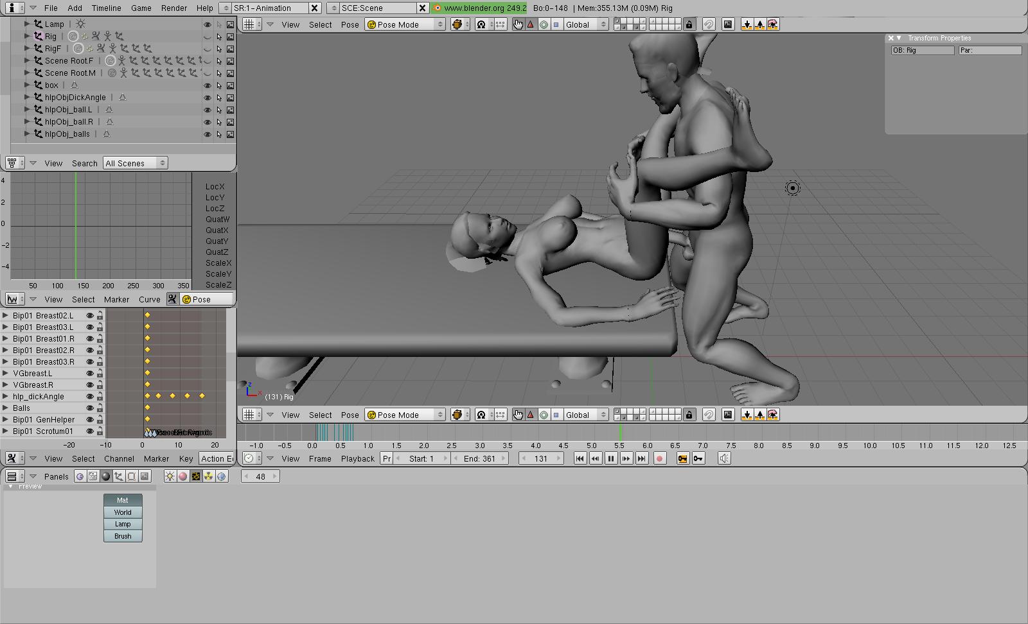Open the All Scenes dropdown in outliner
The image size is (1028, 624).
click(x=135, y=163)
